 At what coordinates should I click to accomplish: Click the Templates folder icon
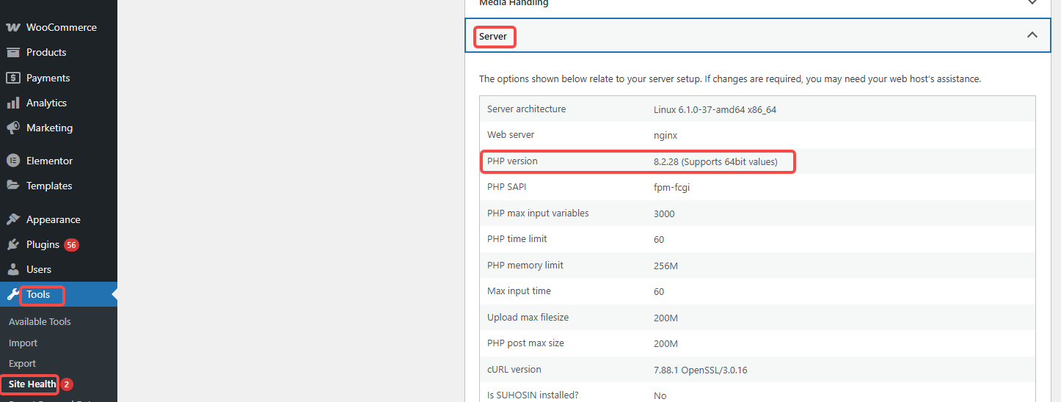[x=12, y=186]
